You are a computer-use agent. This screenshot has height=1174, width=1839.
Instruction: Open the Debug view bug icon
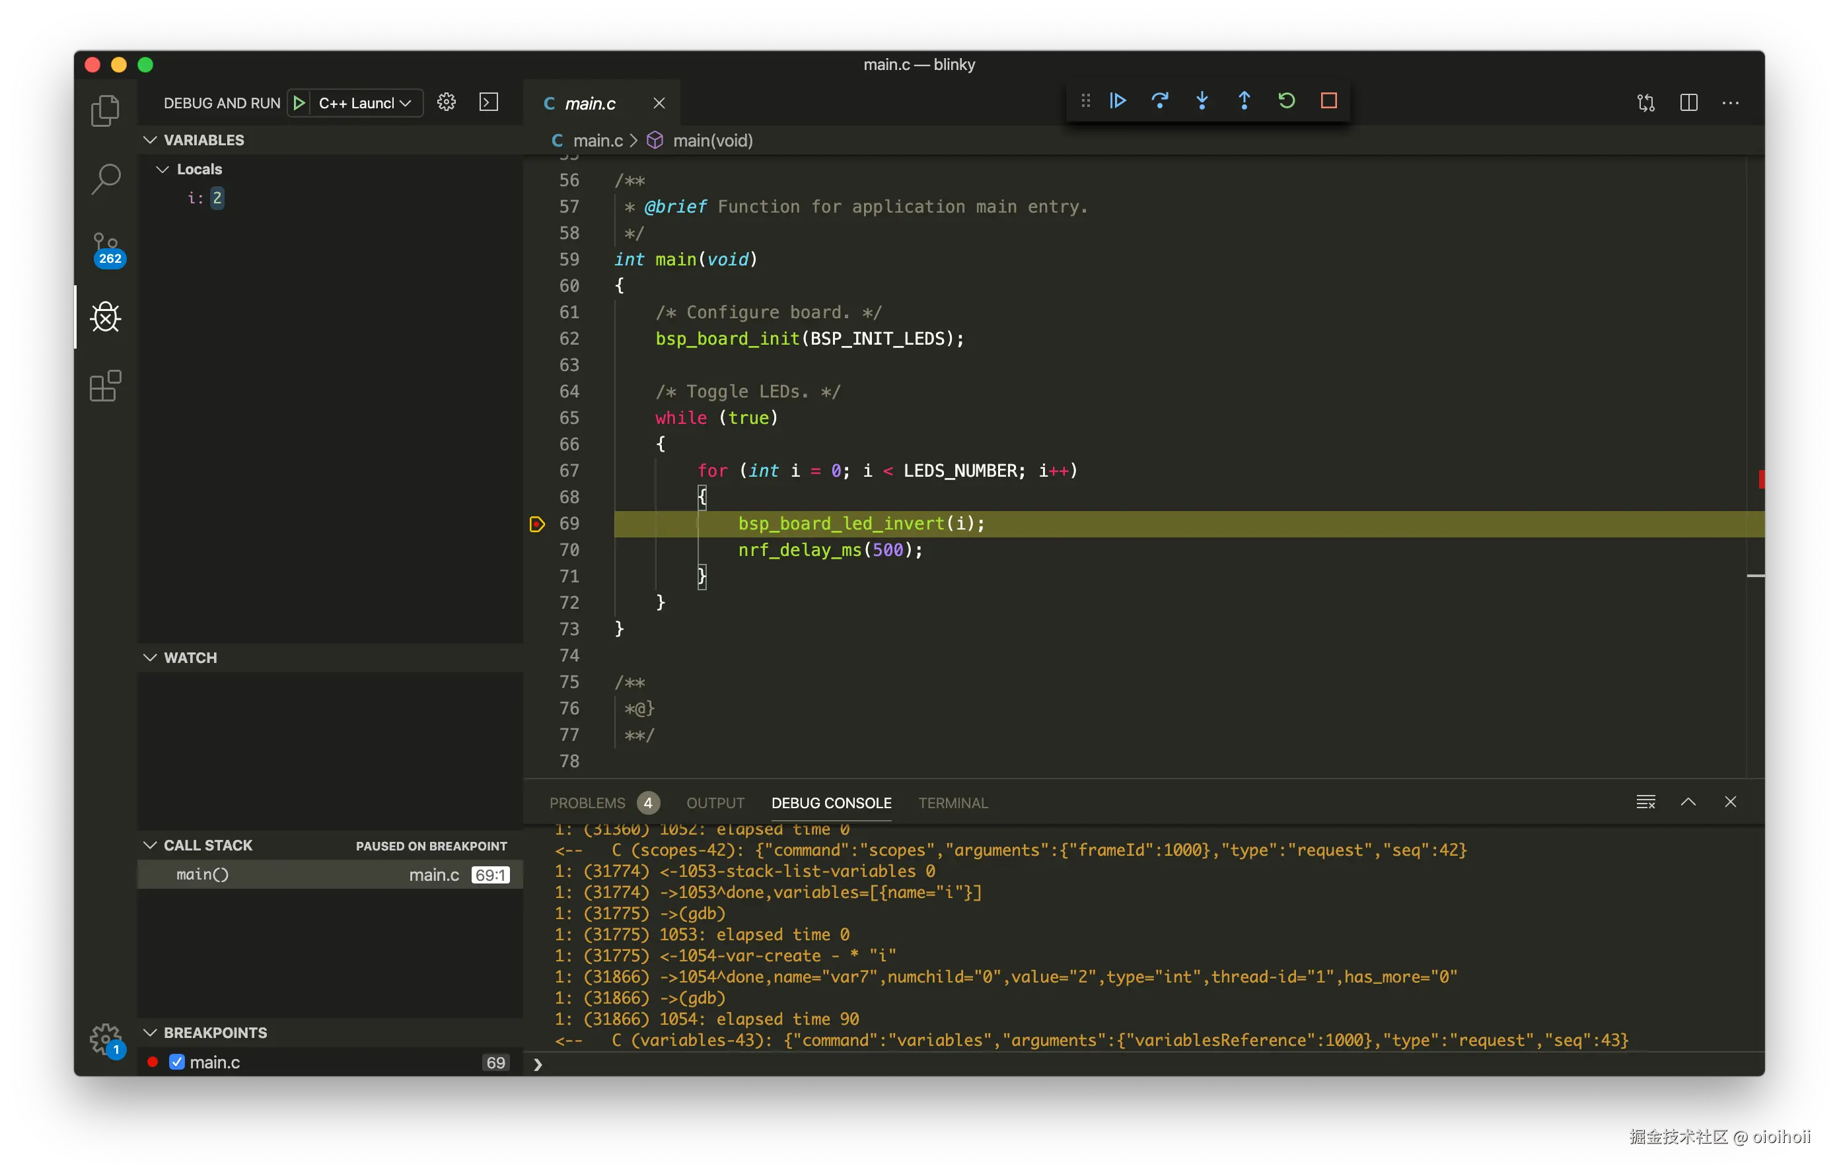click(x=106, y=317)
